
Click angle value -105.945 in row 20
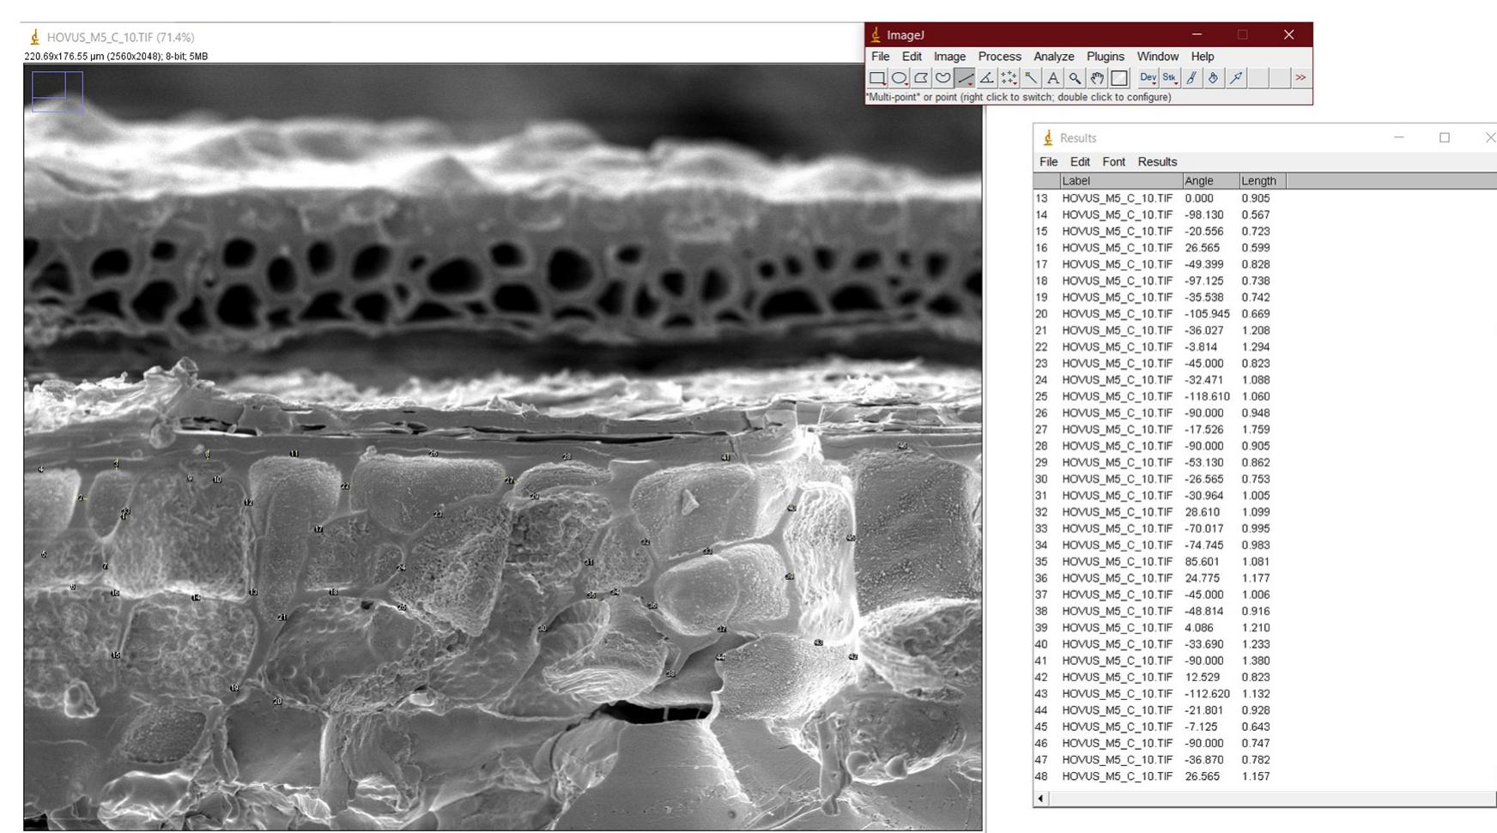click(x=1207, y=314)
